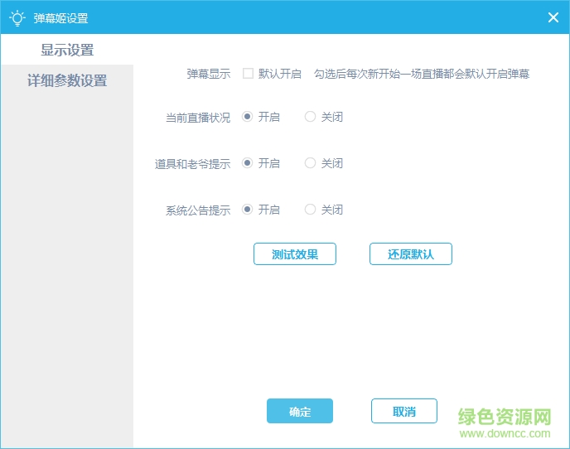Click the 系统公告提示 setting label
The width and height of the screenshot is (570, 449).
pyautogui.click(x=198, y=210)
